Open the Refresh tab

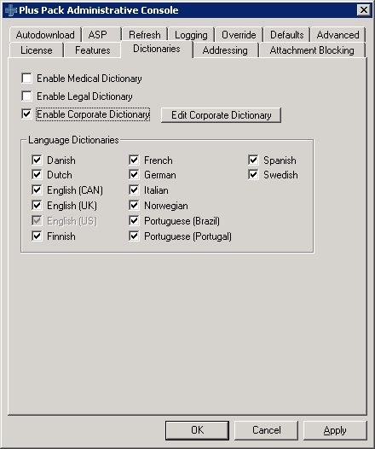(145, 35)
